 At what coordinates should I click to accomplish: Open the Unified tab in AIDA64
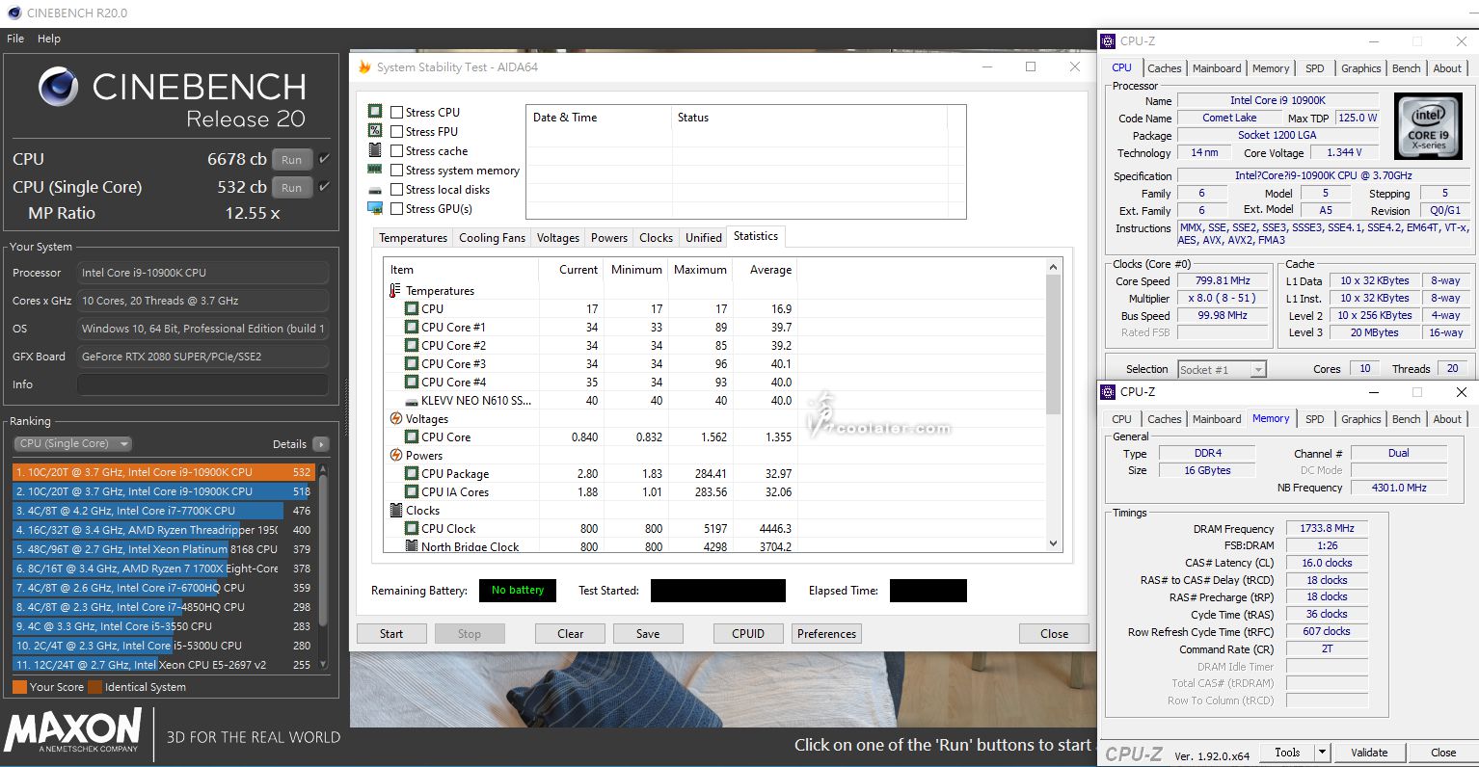coord(704,238)
